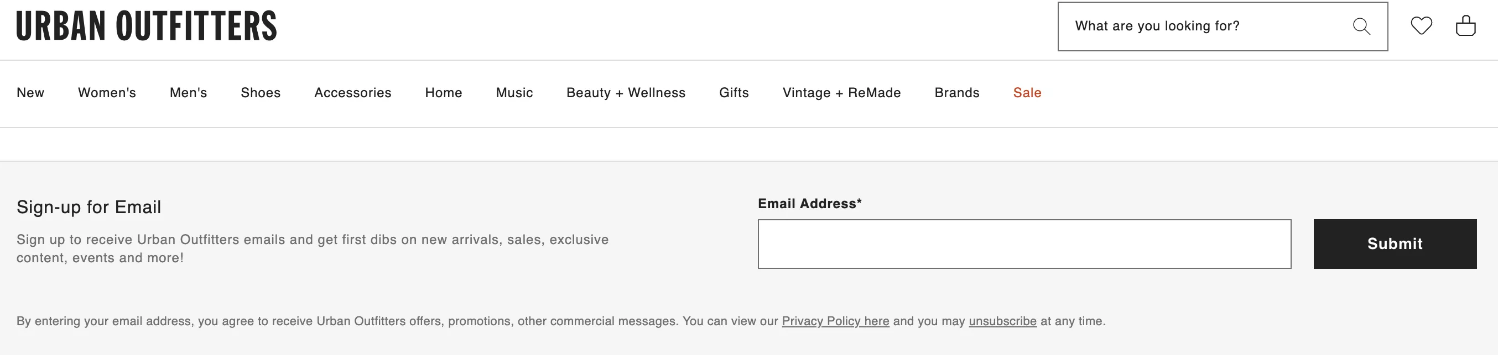Click the search magnifier icon
The height and width of the screenshot is (355, 1498).
[1361, 26]
